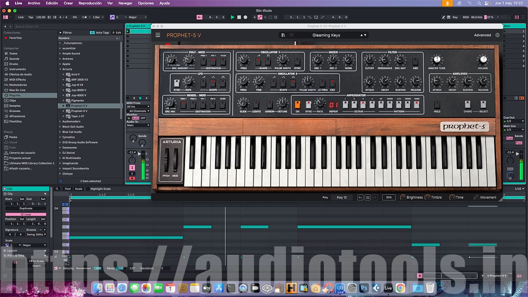Click the Acid V plug-in entry
This screenshot has height=297, width=528.
tap(75, 74)
